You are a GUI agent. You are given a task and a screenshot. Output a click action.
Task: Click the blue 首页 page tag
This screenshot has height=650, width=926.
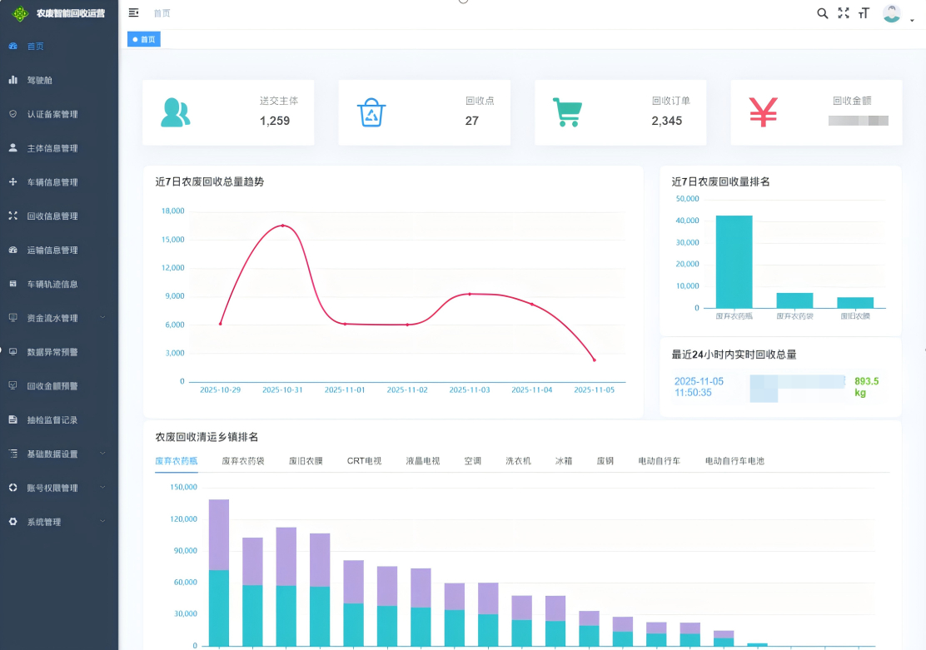click(143, 39)
